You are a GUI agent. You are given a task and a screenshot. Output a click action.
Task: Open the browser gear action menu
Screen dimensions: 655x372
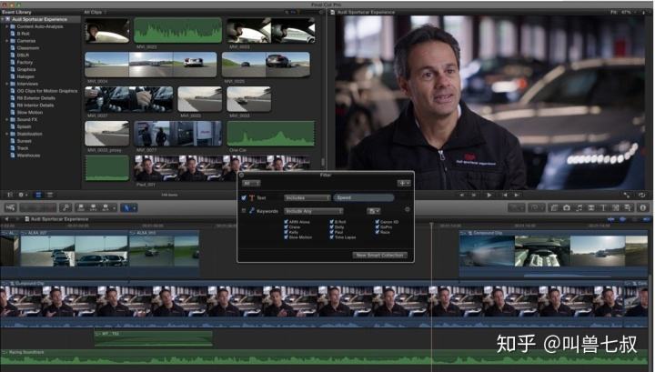pos(22,195)
